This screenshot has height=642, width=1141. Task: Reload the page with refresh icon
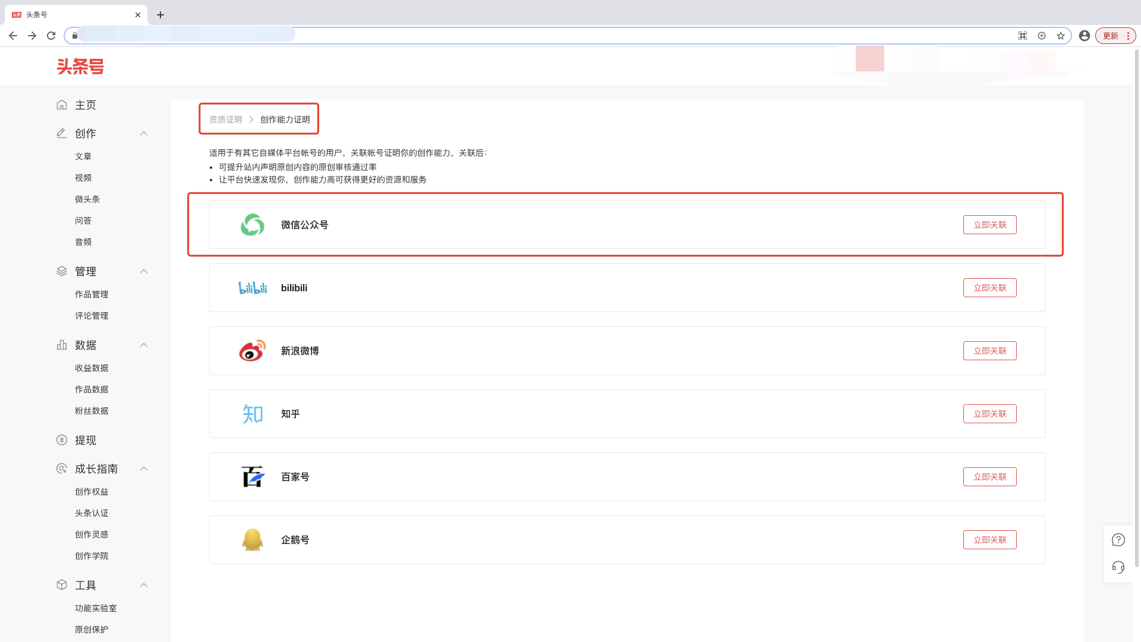pyautogui.click(x=51, y=36)
